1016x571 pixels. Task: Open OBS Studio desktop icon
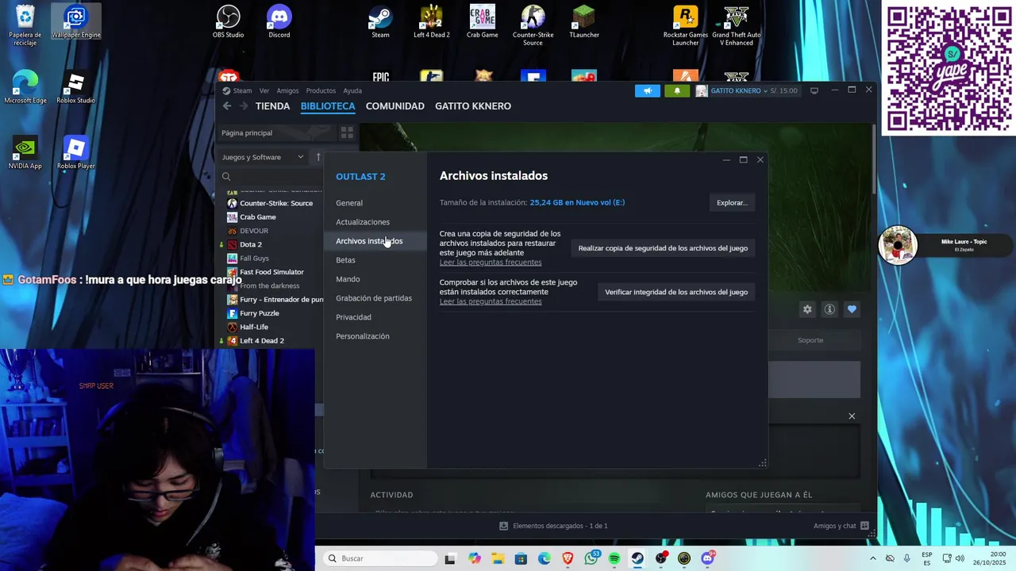pos(229,21)
